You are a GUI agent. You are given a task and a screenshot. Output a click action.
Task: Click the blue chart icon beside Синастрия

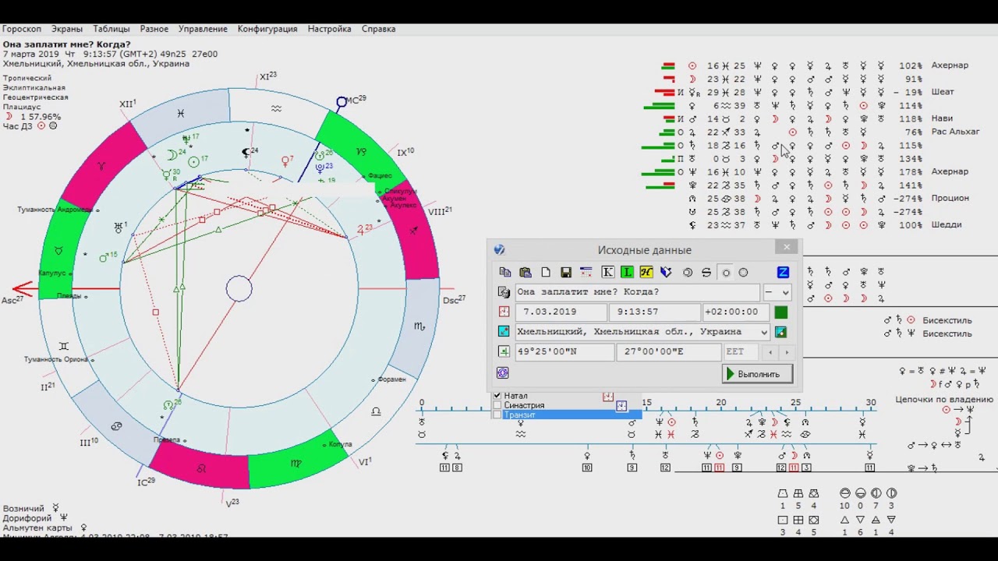[x=621, y=406]
